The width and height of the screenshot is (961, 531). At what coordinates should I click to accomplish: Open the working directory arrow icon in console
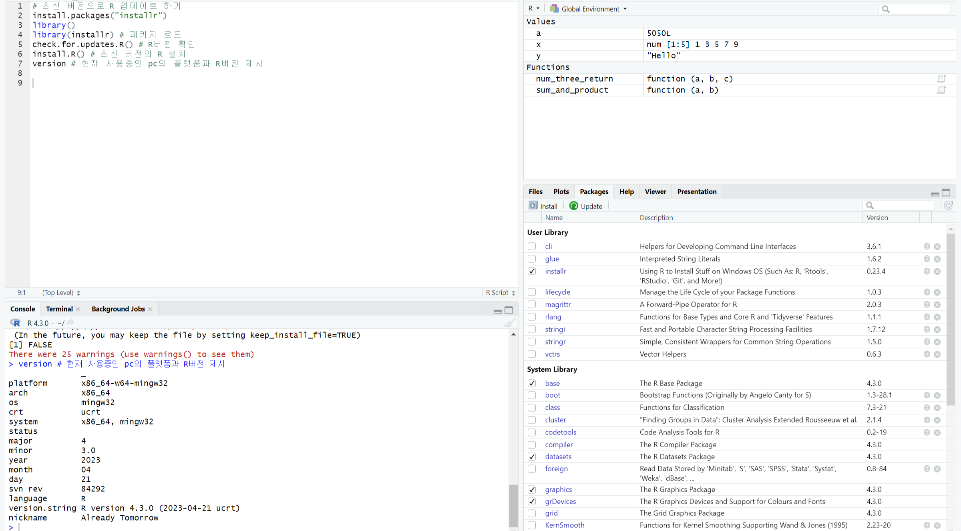pos(70,322)
